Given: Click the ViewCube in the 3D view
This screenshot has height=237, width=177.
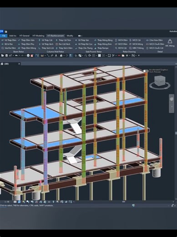Looking at the screenshot, I should coord(159,81).
